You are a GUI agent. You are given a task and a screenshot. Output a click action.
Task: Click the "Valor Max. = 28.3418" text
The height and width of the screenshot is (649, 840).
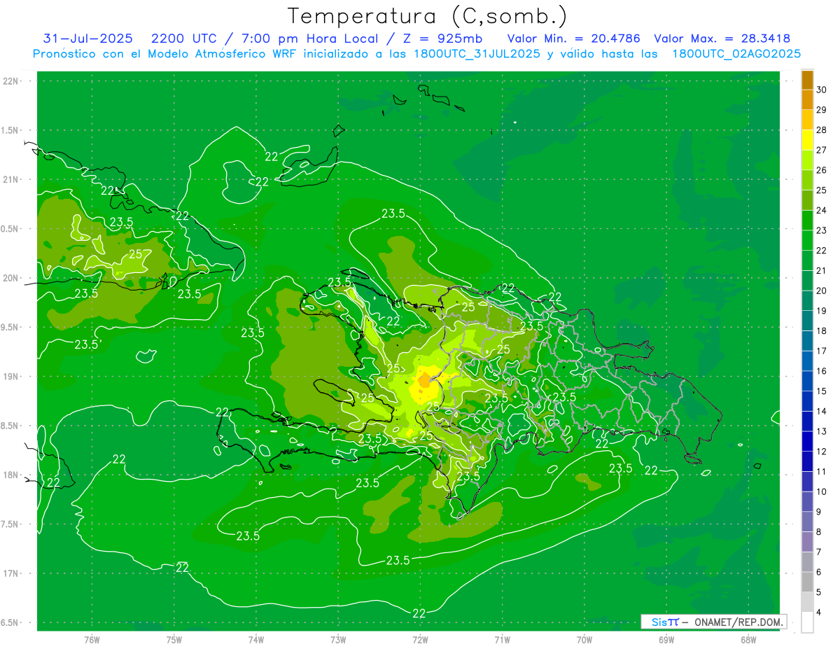[722, 39]
